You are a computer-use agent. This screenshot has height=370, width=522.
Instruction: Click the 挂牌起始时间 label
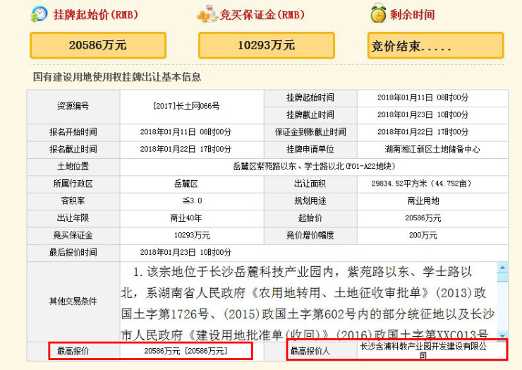(x=310, y=97)
